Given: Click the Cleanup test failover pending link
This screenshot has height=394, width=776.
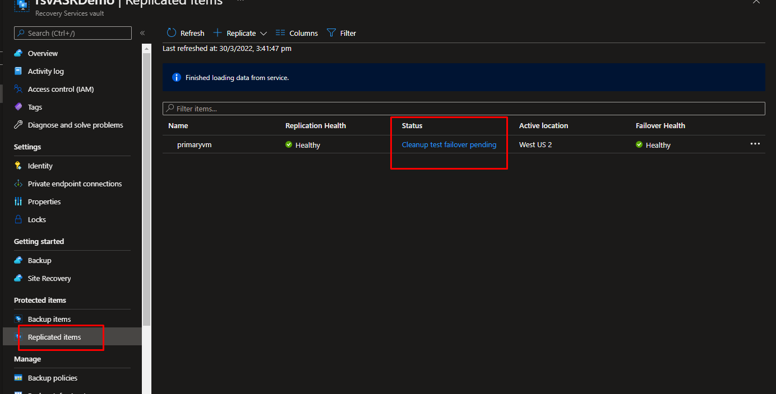Looking at the screenshot, I should (449, 144).
